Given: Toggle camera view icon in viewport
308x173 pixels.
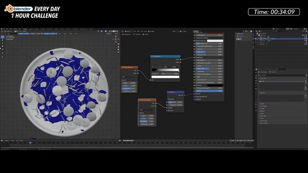Looking at the screenshot, I should pos(118,49).
